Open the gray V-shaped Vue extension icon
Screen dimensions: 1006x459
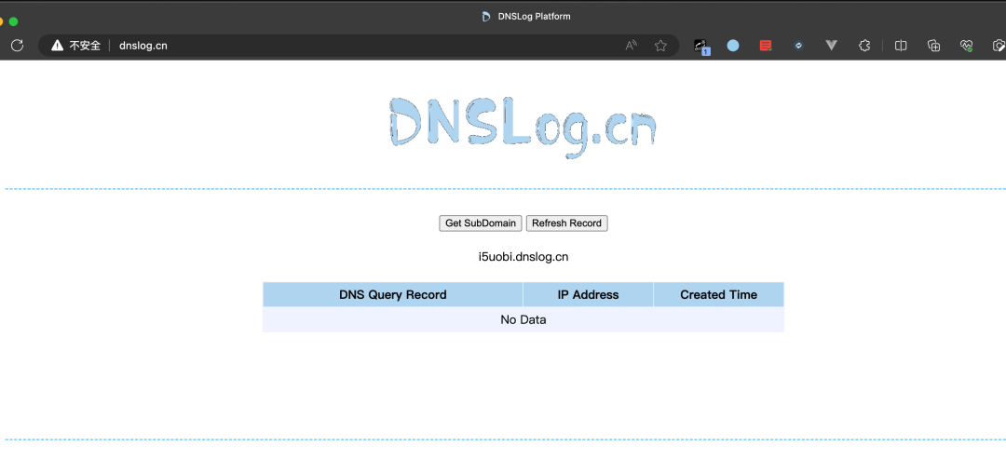(x=832, y=46)
